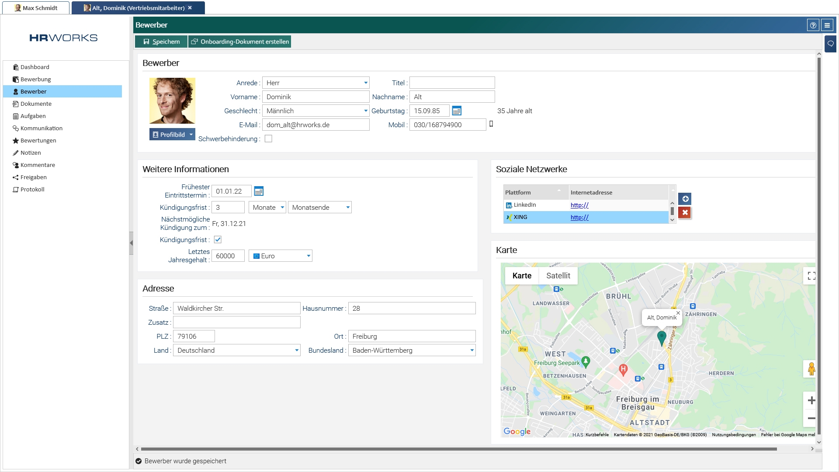The width and height of the screenshot is (839, 472).
Task: Open the Geburtstag calendar picker
Action: tap(457, 111)
